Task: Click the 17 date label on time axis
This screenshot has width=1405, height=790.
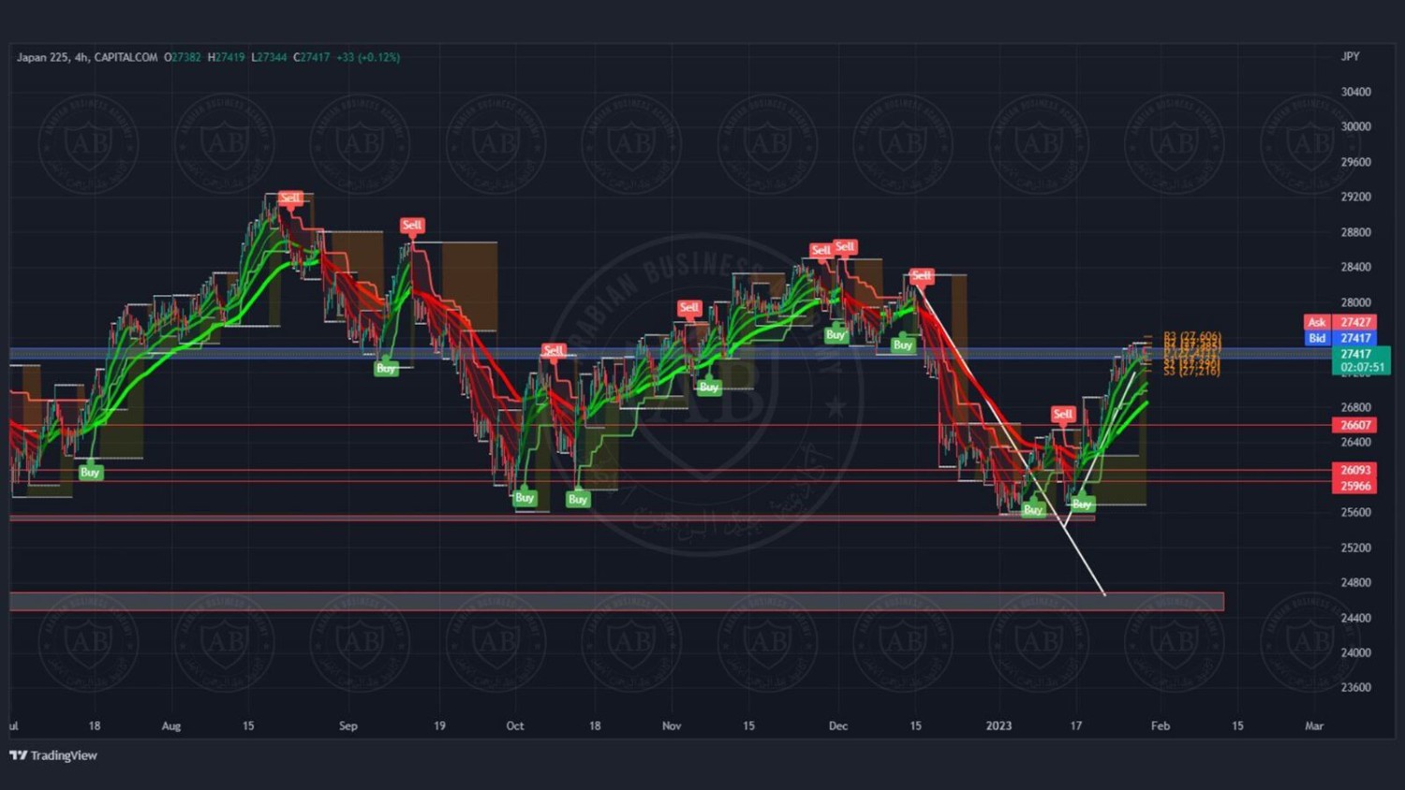Action: click(1076, 725)
